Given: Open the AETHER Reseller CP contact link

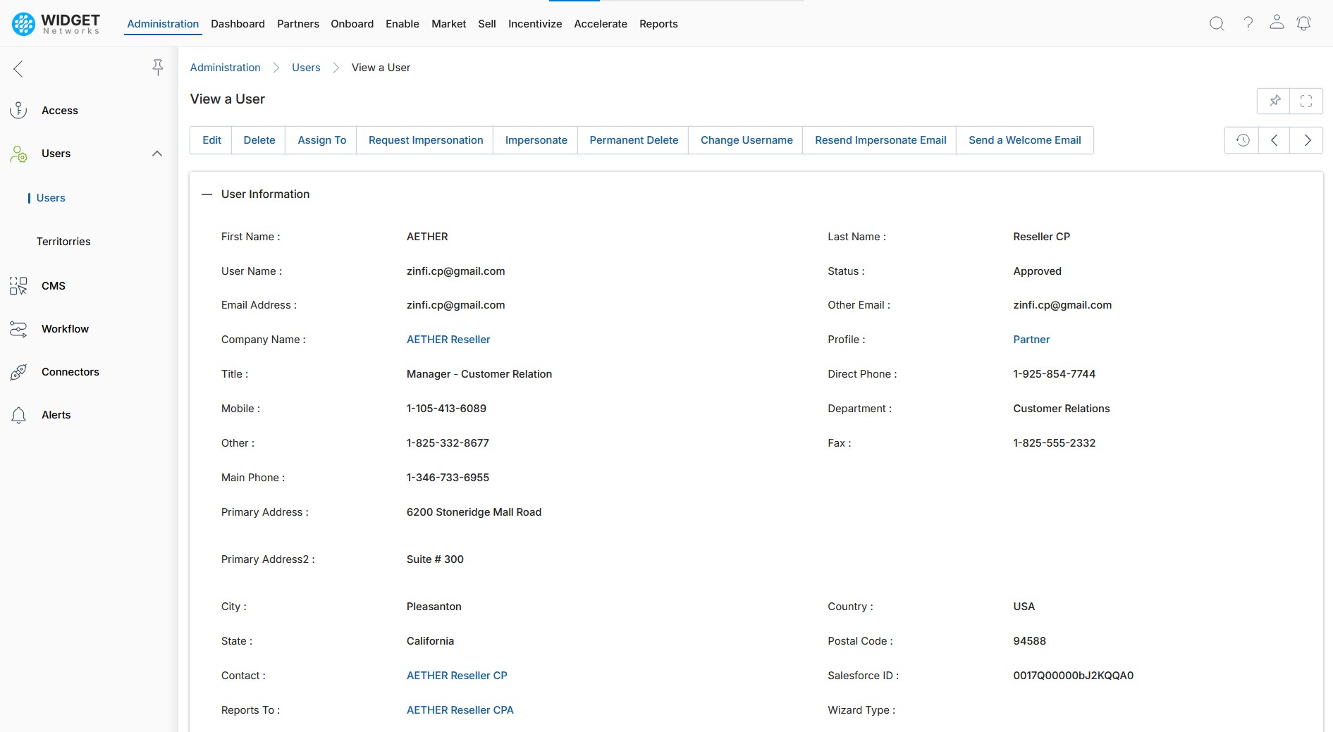Looking at the screenshot, I should [457, 676].
